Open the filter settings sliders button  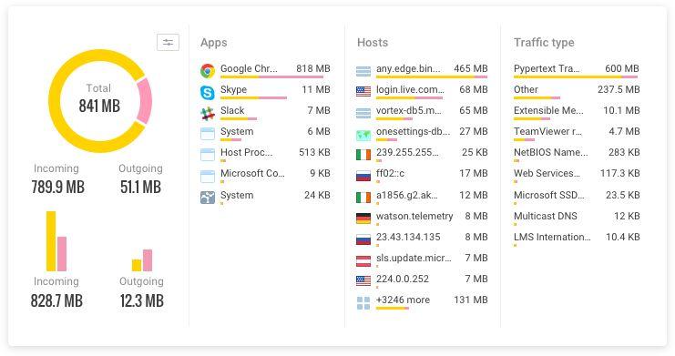click(x=168, y=42)
